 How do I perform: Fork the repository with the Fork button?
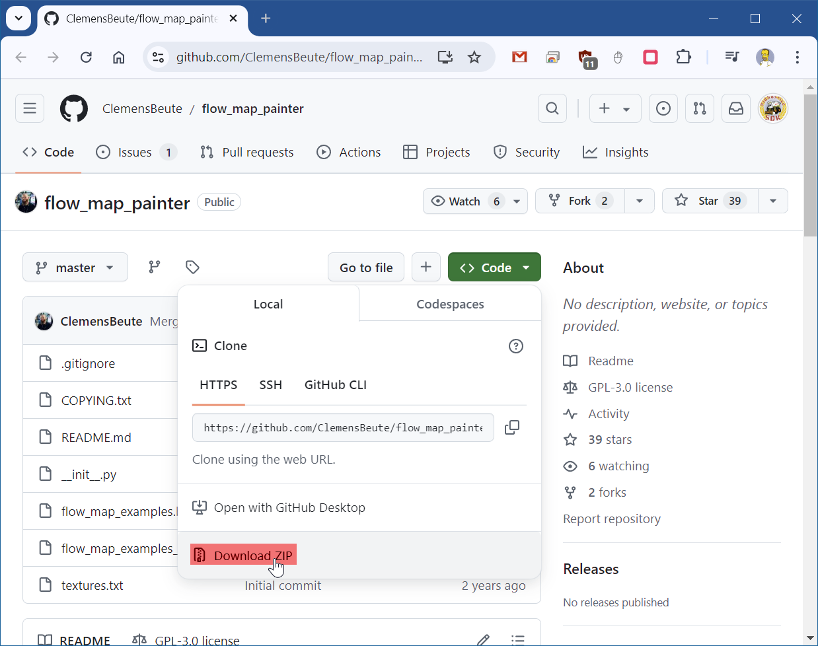pos(580,201)
